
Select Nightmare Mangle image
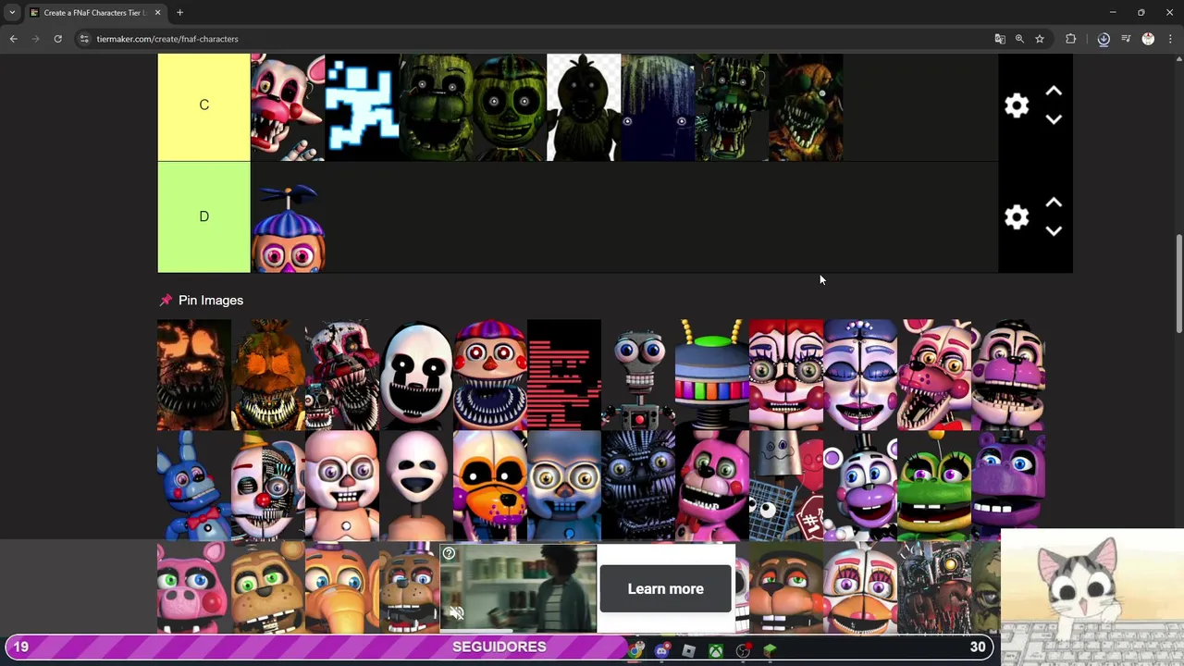click(342, 375)
